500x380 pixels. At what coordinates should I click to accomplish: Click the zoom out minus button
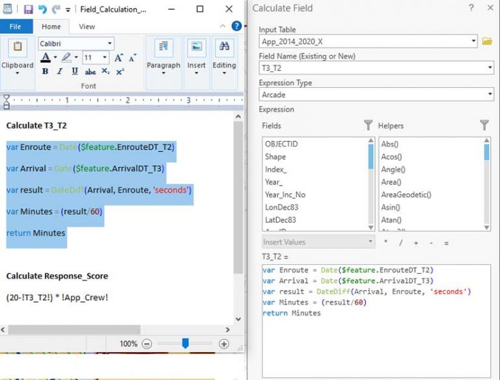pyautogui.click(x=147, y=344)
